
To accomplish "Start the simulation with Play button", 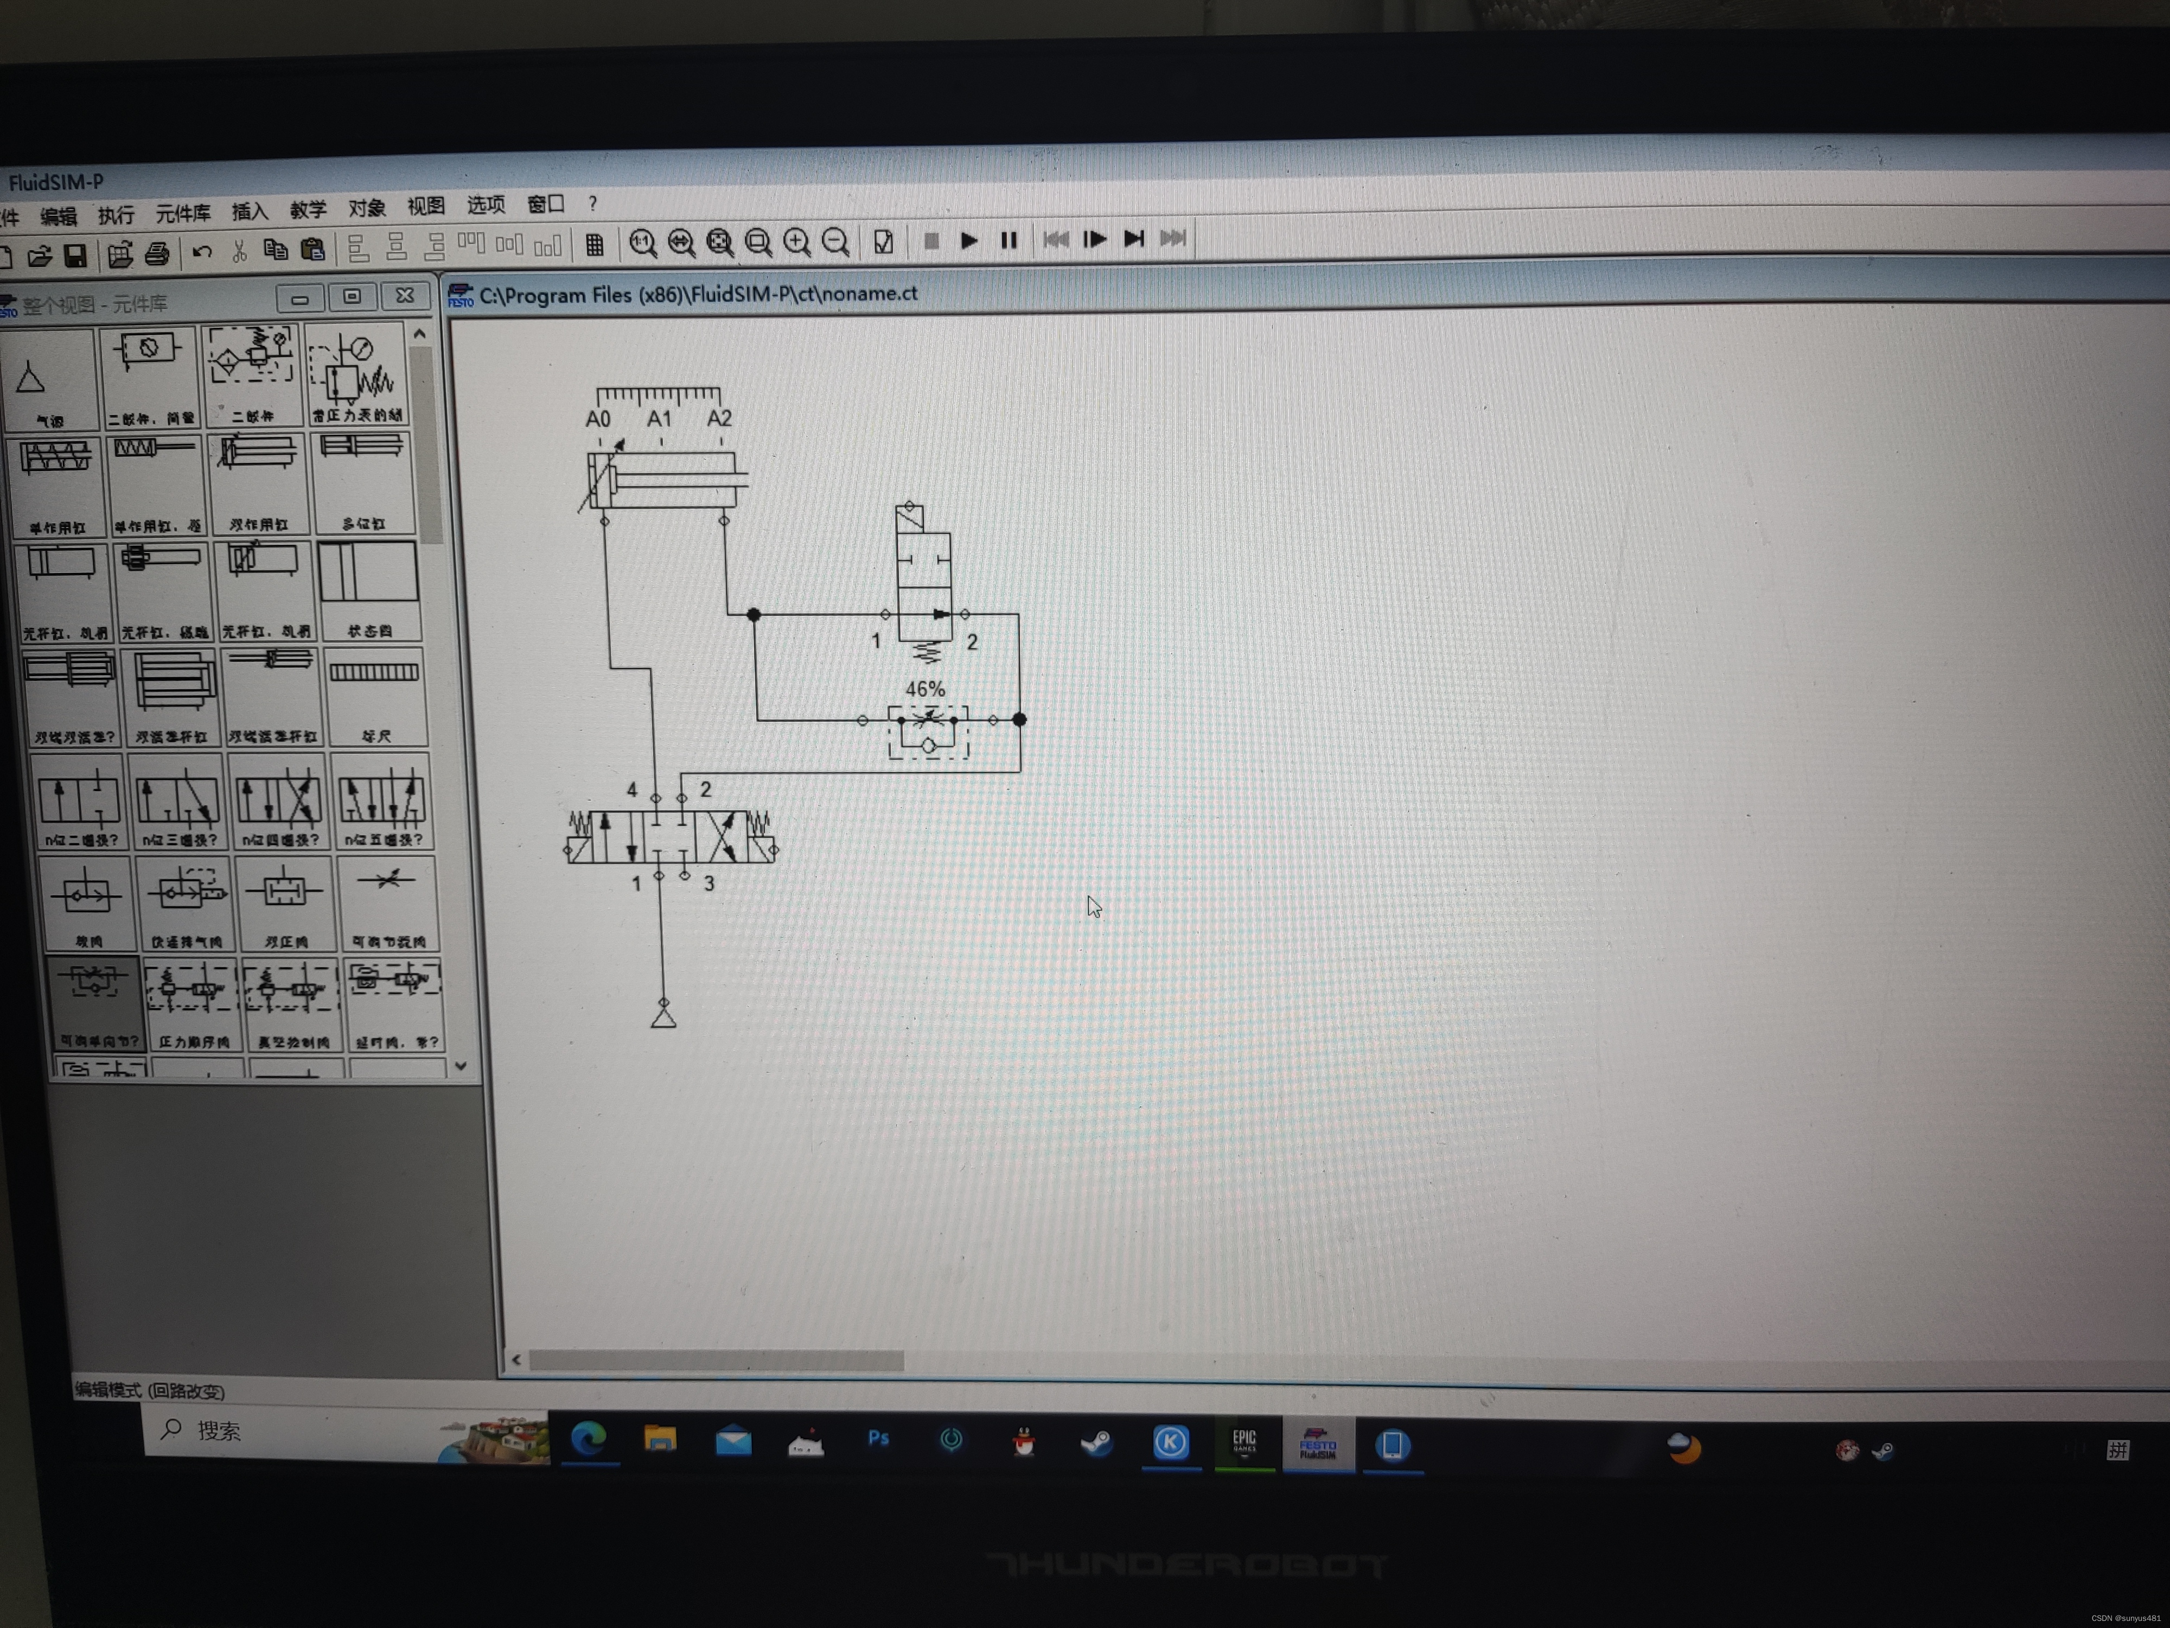I will (969, 240).
